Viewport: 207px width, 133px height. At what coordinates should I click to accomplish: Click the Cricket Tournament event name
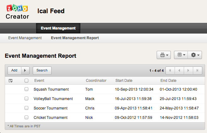pyautogui.click(x=50, y=118)
